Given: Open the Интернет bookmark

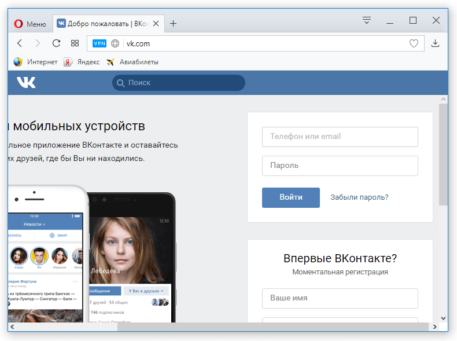Looking at the screenshot, I should [35, 62].
